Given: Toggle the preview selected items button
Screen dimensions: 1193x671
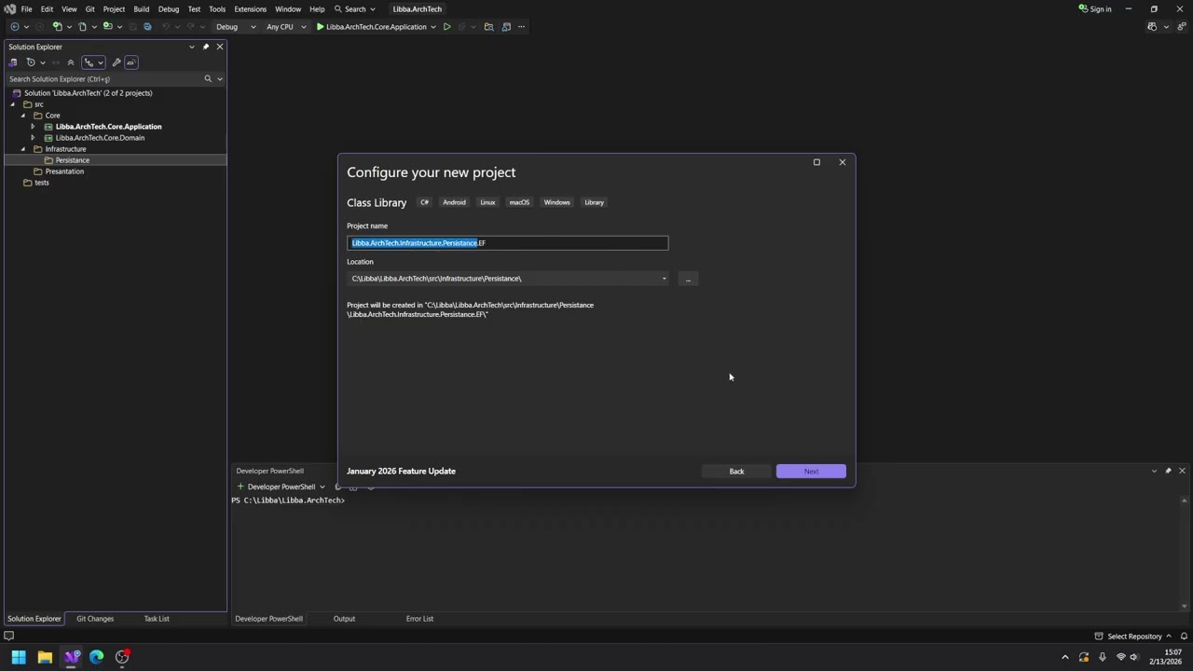Looking at the screenshot, I should point(131,62).
